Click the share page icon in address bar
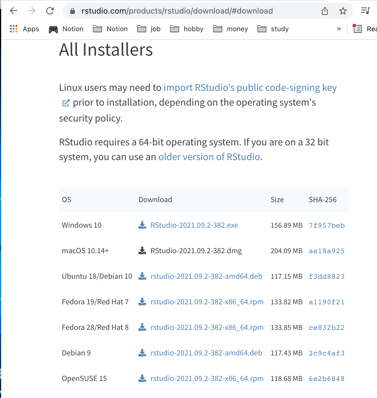 [325, 11]
